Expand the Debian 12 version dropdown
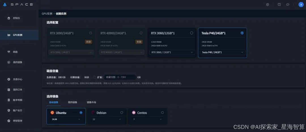Viewport: 306px width, 132px height. tap(107, 119)
